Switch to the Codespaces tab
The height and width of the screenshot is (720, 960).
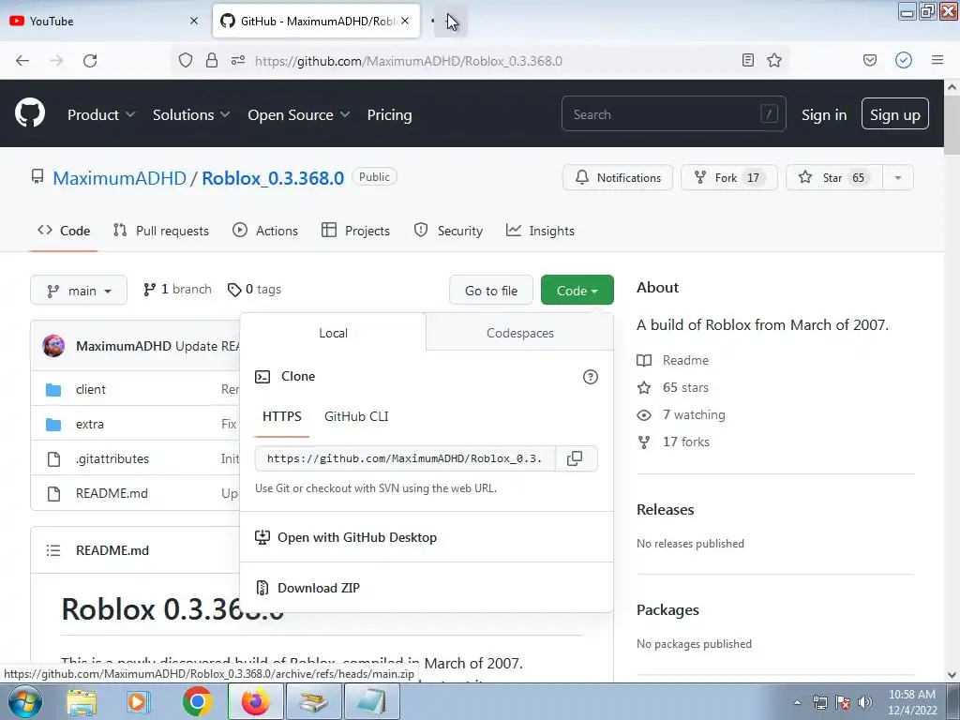tap(519, 333)
